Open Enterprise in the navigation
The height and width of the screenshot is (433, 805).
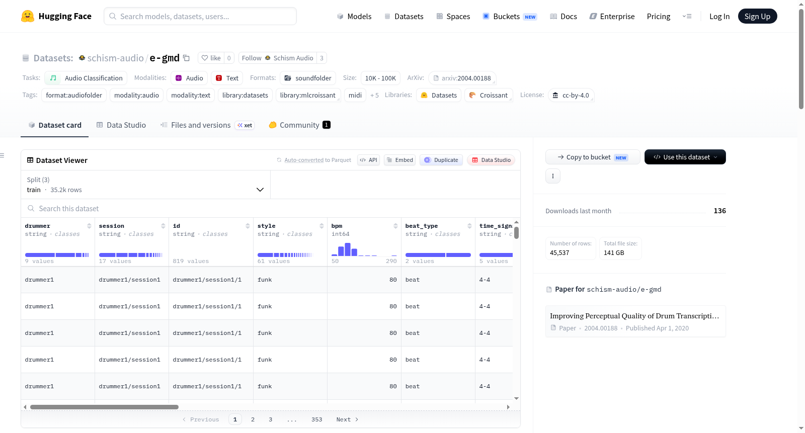(x=612, y=17)
